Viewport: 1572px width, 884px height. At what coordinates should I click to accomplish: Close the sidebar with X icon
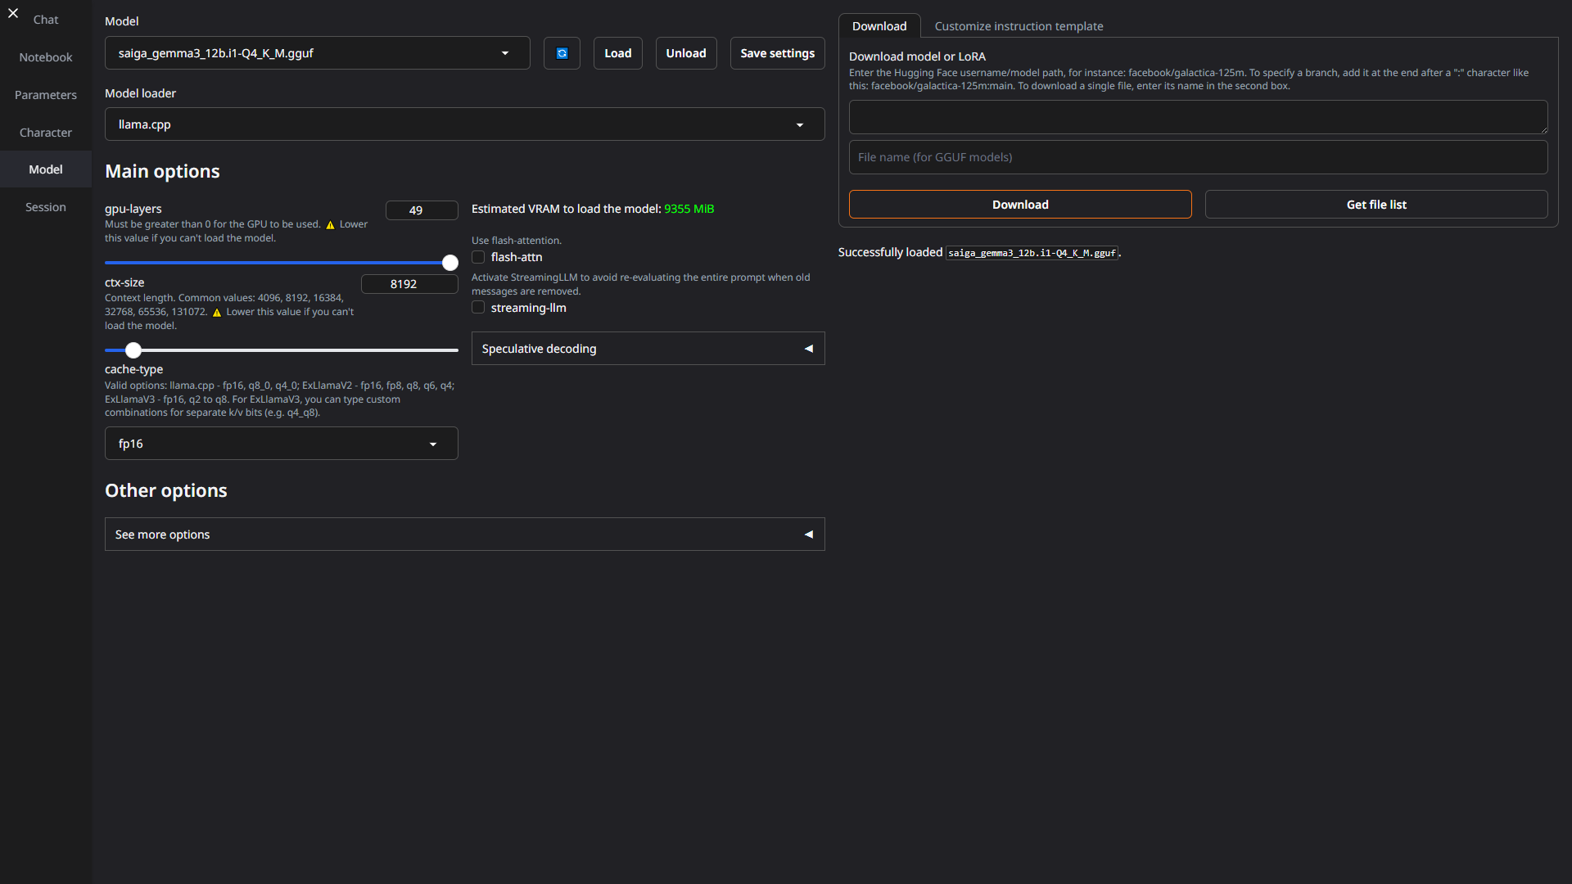coord(13,13)
